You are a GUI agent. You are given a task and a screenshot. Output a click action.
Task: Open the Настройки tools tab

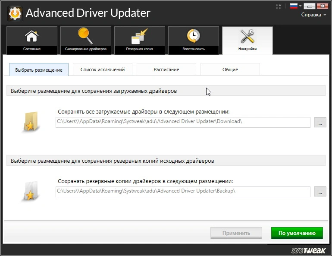247,40
